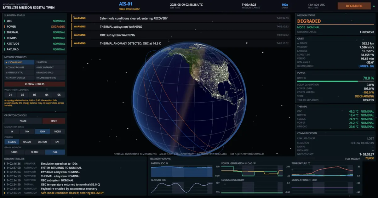Select the 'THERMAL subsystem WARNING' alert row
The height and width of the screenshot is (198, 378).
coord(181,27)
